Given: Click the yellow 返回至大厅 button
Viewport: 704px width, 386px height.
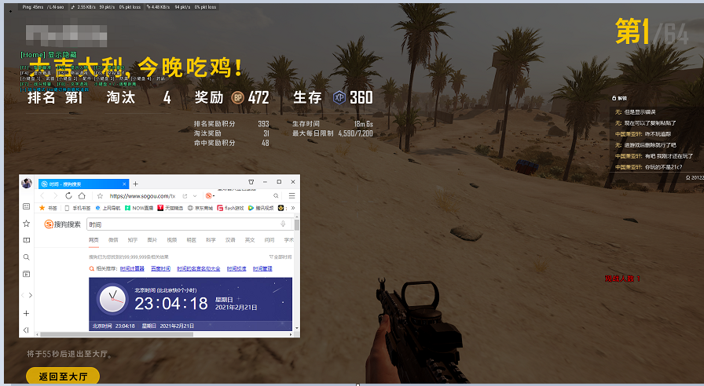Looking at the screenshot, I should coord(63,376).
